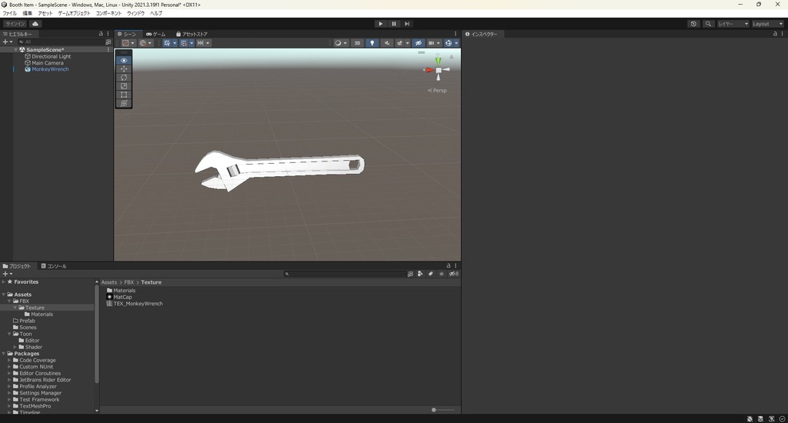
Task: Open the Hierarchy create plus dropdown
Action: 8,42
